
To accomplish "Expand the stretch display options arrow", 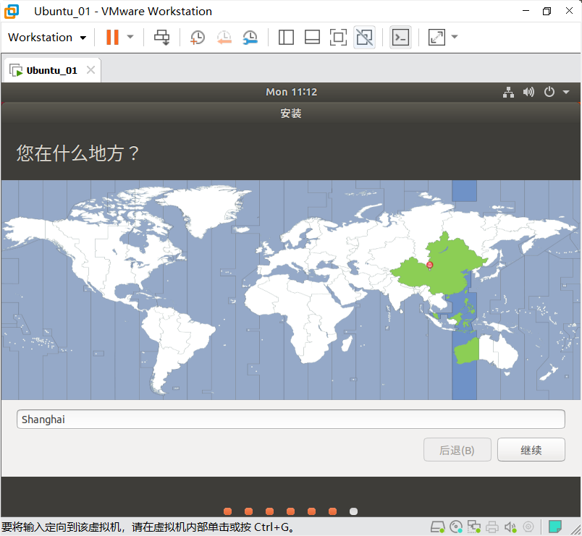I will [x=455, y=37].
